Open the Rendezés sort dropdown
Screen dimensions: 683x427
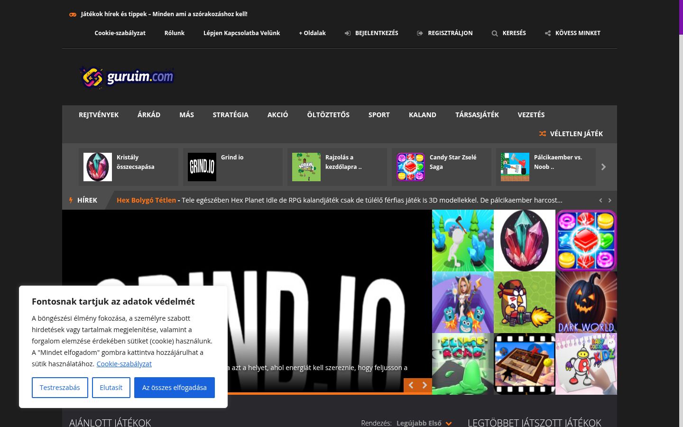click(x=424, y=423)
